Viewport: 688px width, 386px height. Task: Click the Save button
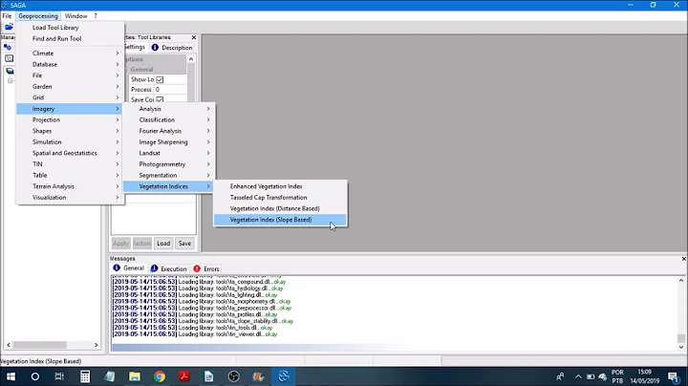(x=184, y=243)
